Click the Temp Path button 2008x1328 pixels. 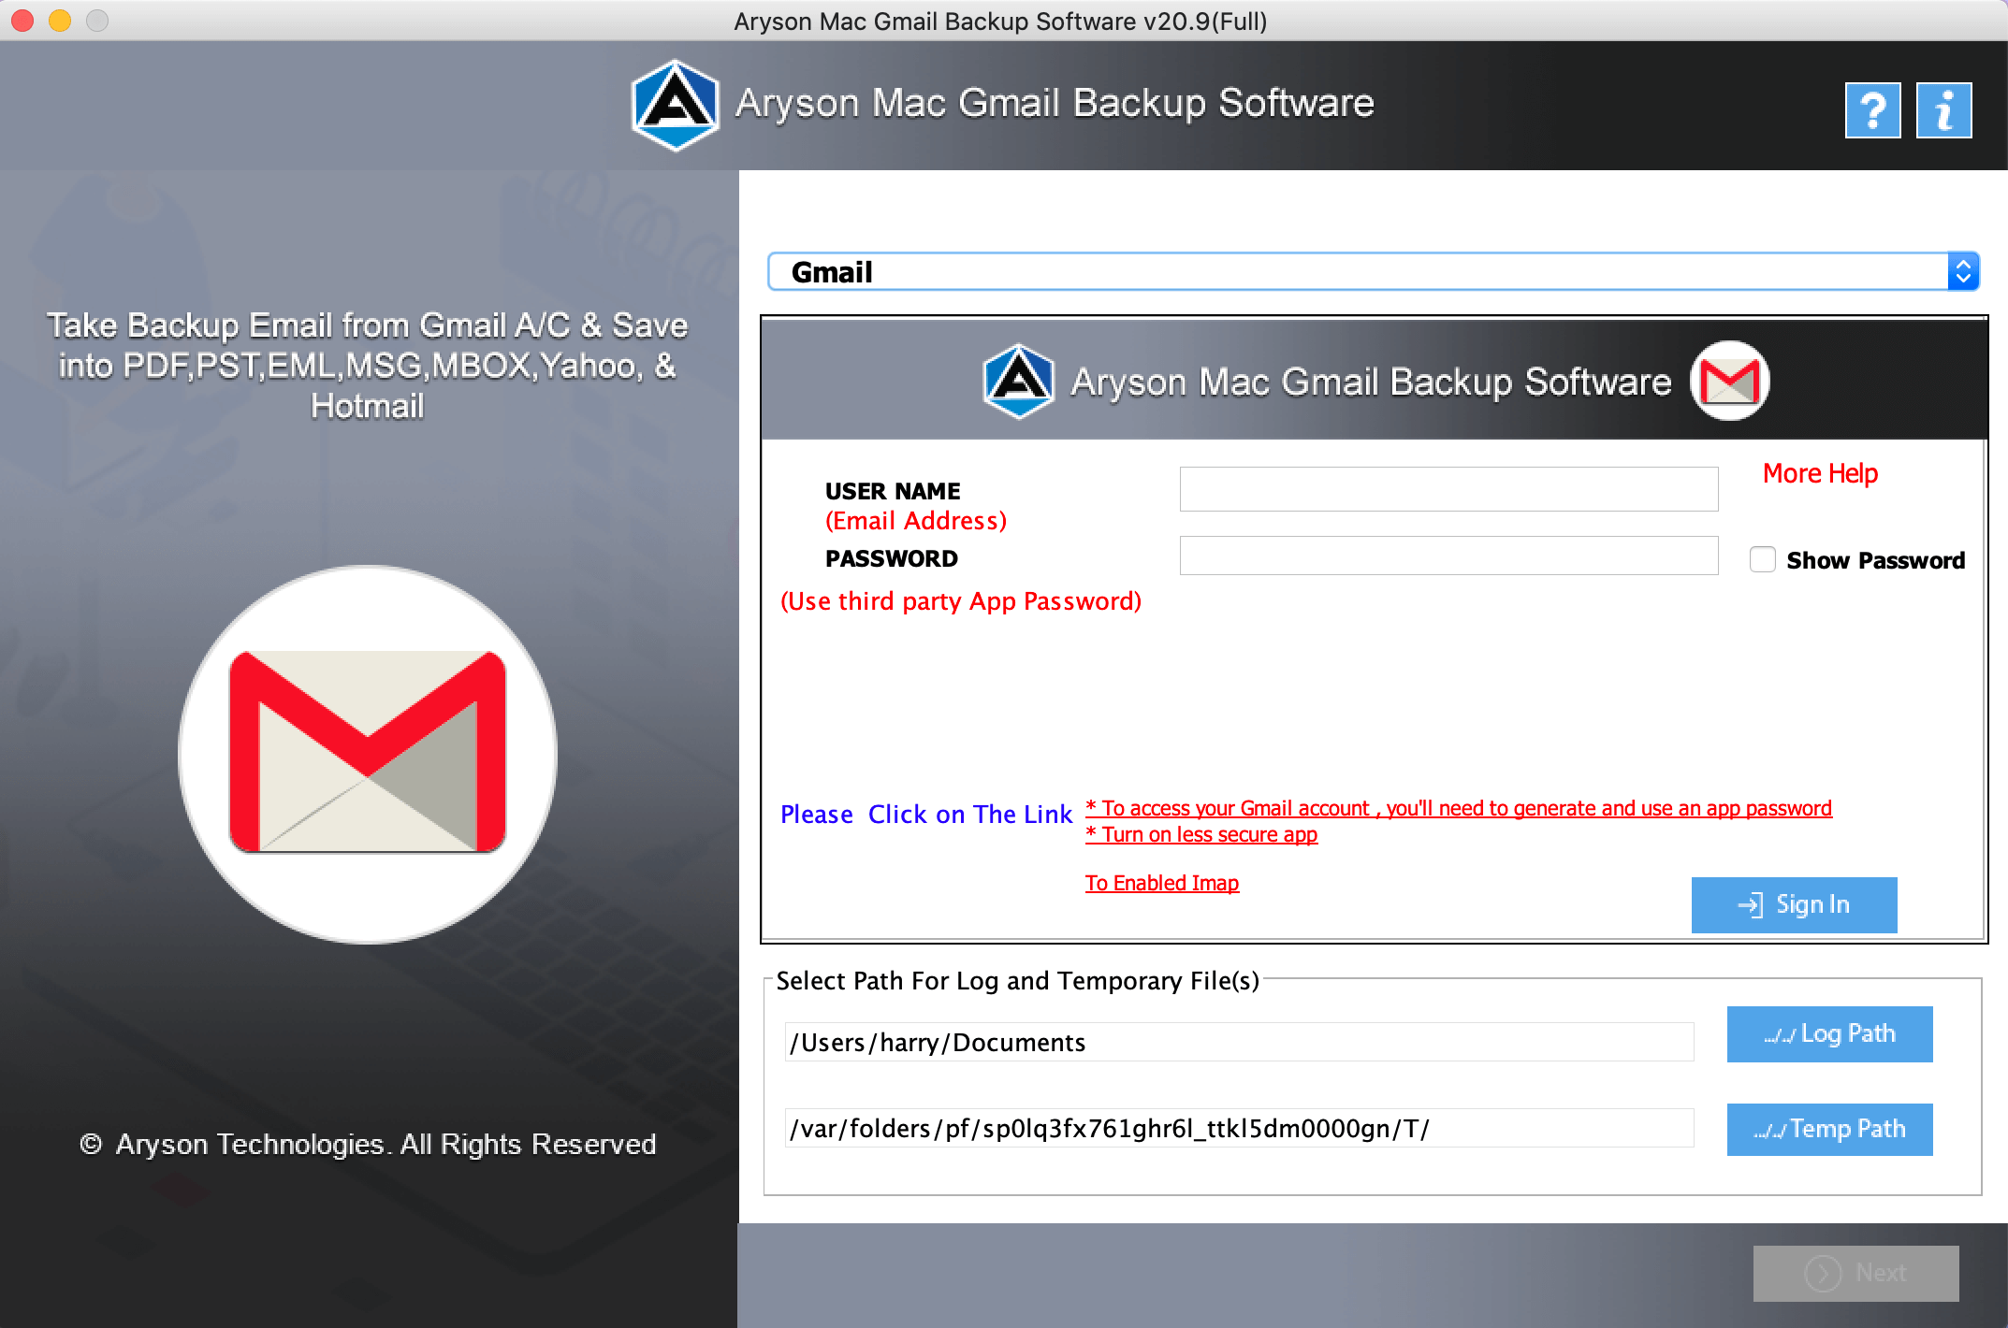coord(1829,1129)
